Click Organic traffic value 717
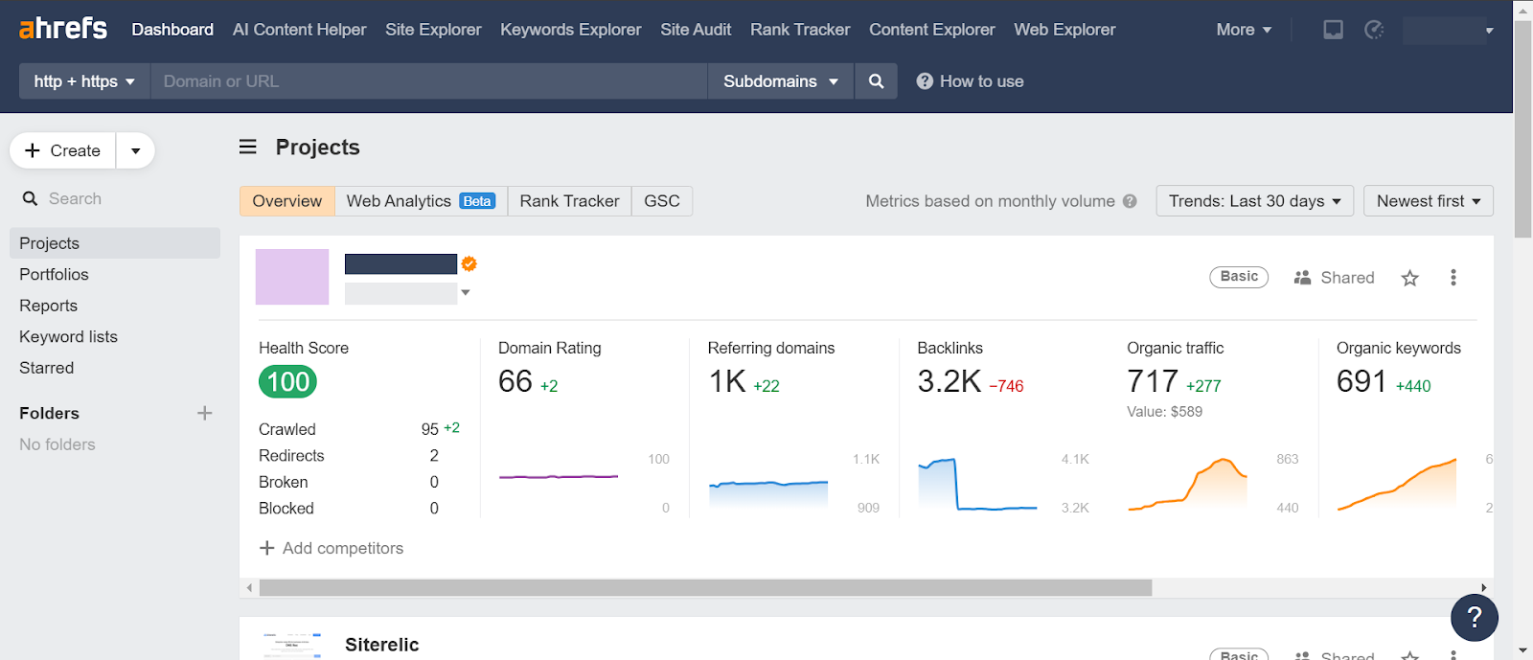 coord(1153,381)
